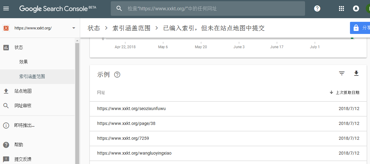Click the July 1 chart axis label
The width and height of the screenshot is (370, 164).
315,47
